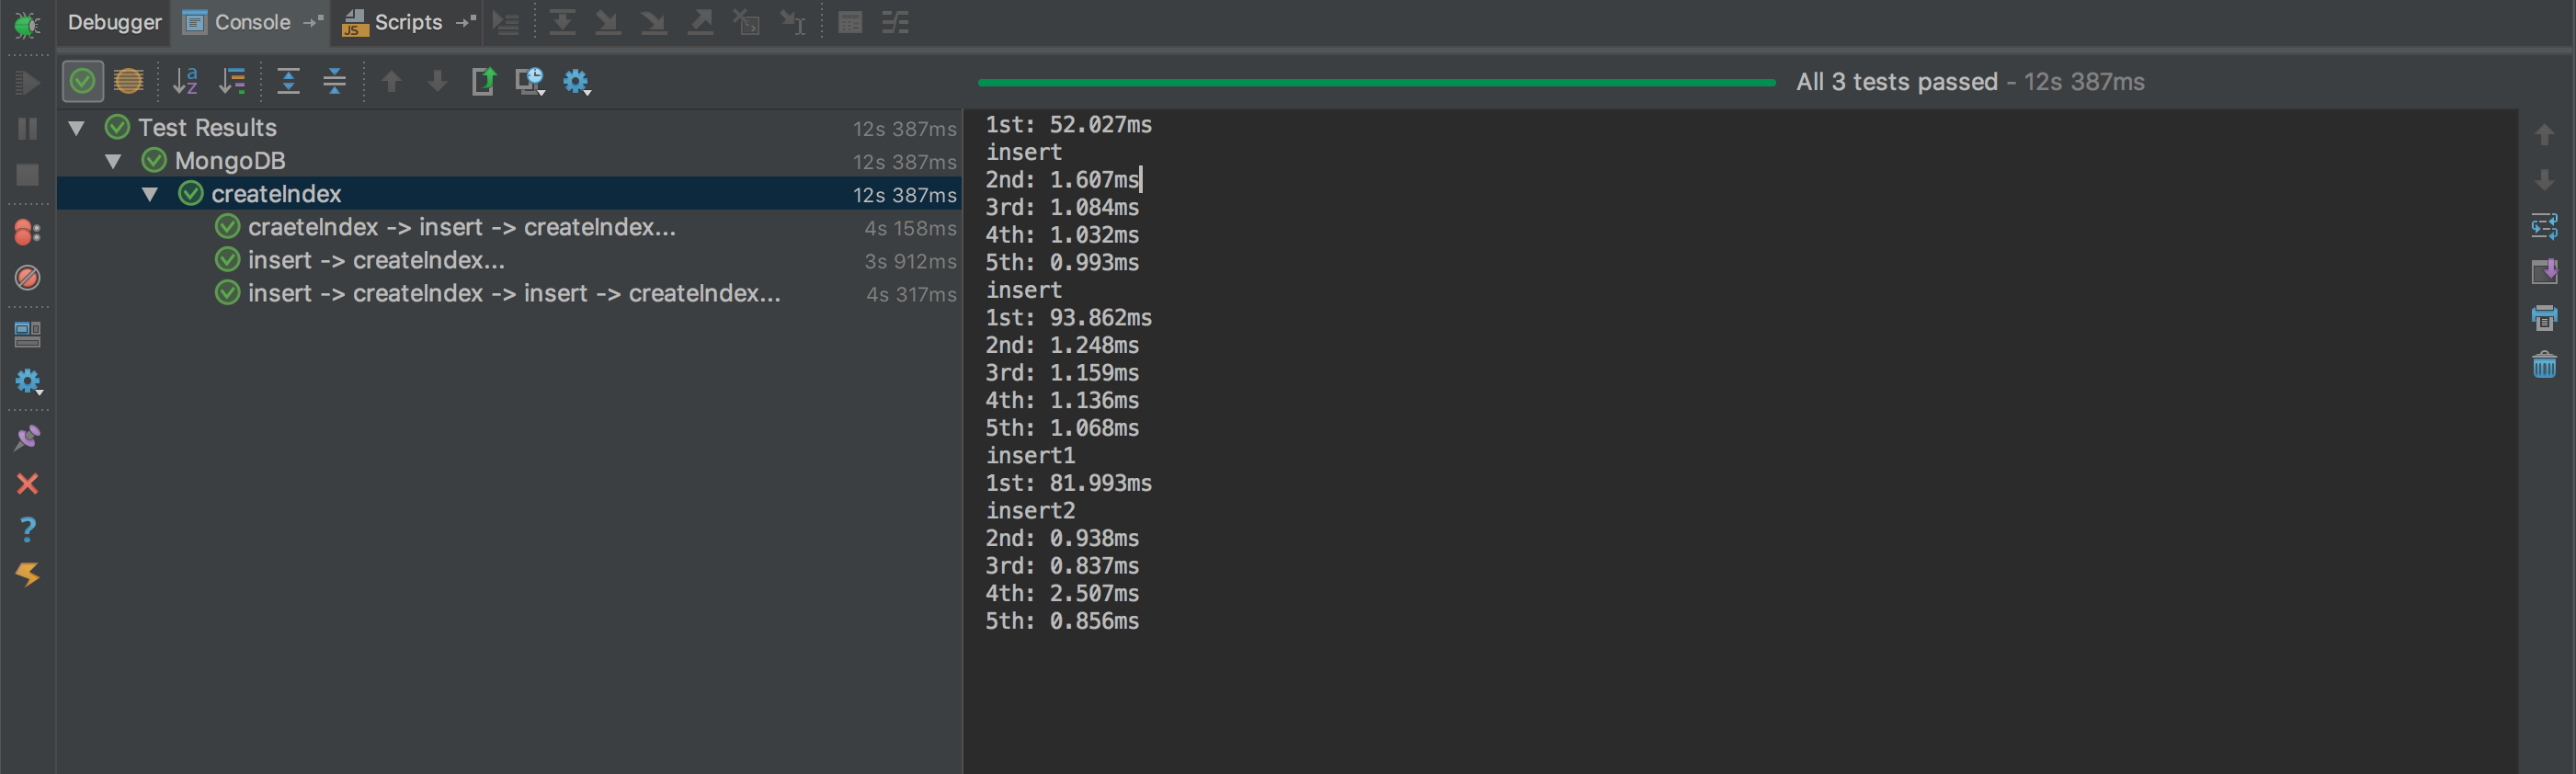Toggle Scroll to End of console

pos(2544,272)
